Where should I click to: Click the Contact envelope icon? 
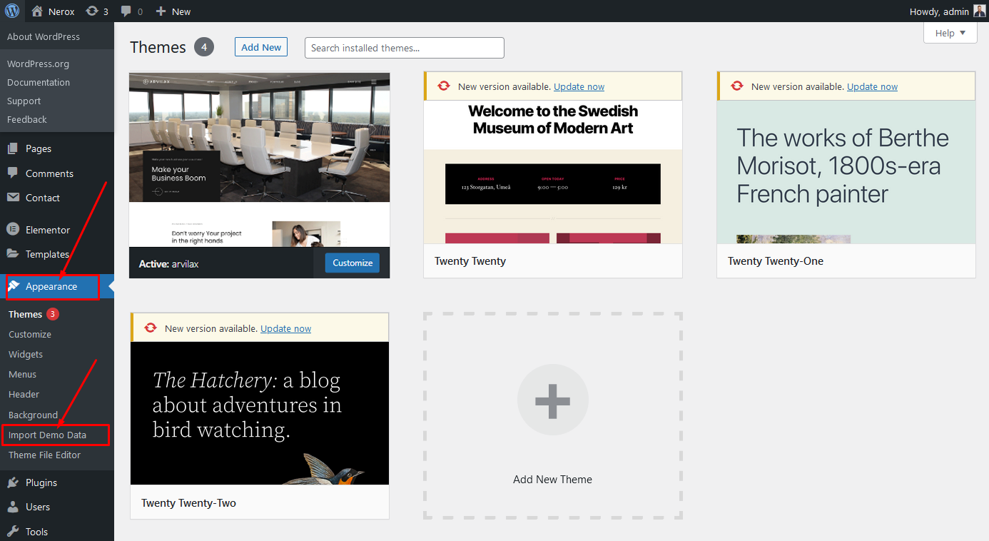click(x=13, y=198)
